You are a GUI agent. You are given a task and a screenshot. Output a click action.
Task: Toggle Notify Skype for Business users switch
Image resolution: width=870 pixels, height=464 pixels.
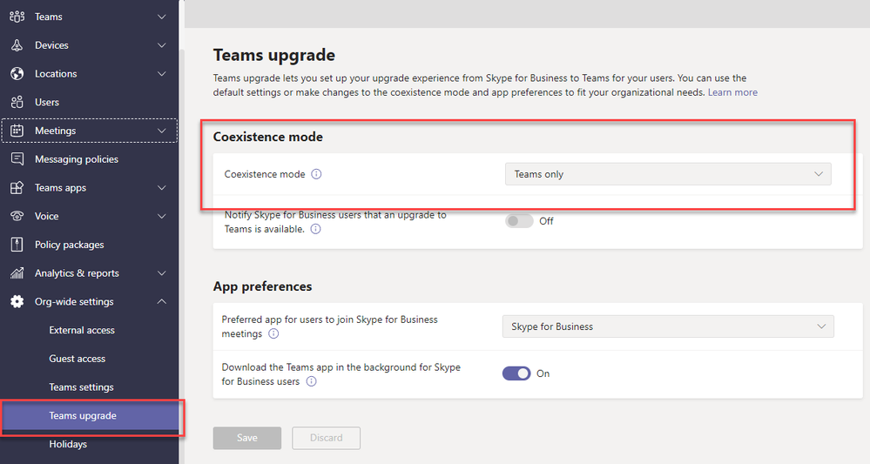519,221
